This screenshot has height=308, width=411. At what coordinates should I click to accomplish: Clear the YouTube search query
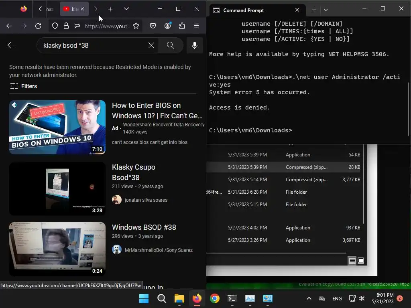point(151,45)
